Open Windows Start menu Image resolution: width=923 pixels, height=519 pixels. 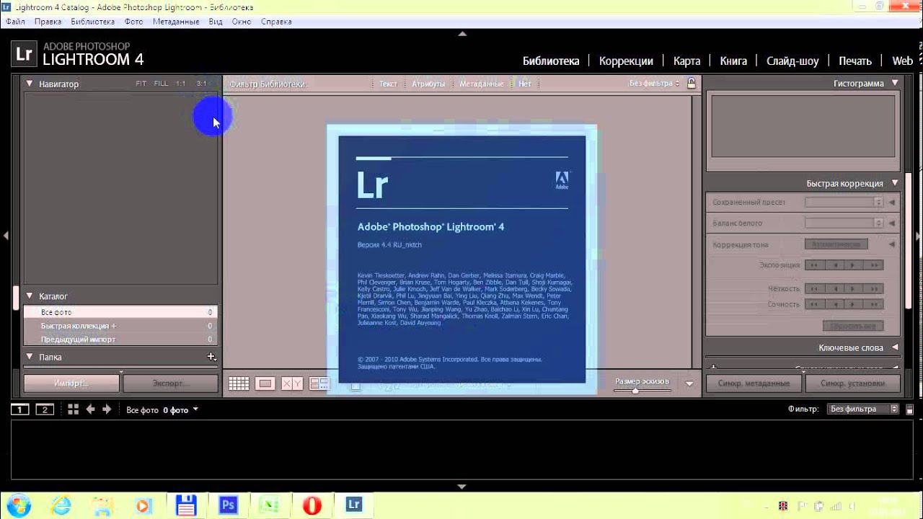pyautogui.click(x=18, y=505)
